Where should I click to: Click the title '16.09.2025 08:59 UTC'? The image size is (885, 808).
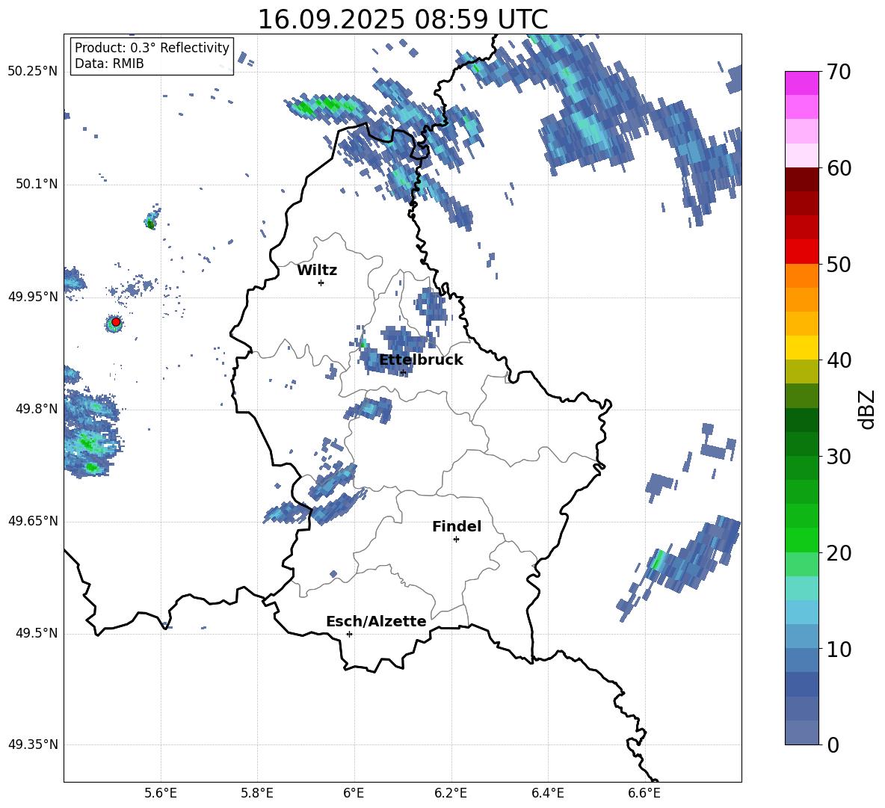click(x=402, y=19)
